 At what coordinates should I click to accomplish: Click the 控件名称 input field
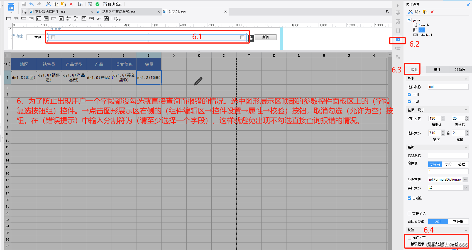click(448, 87)
